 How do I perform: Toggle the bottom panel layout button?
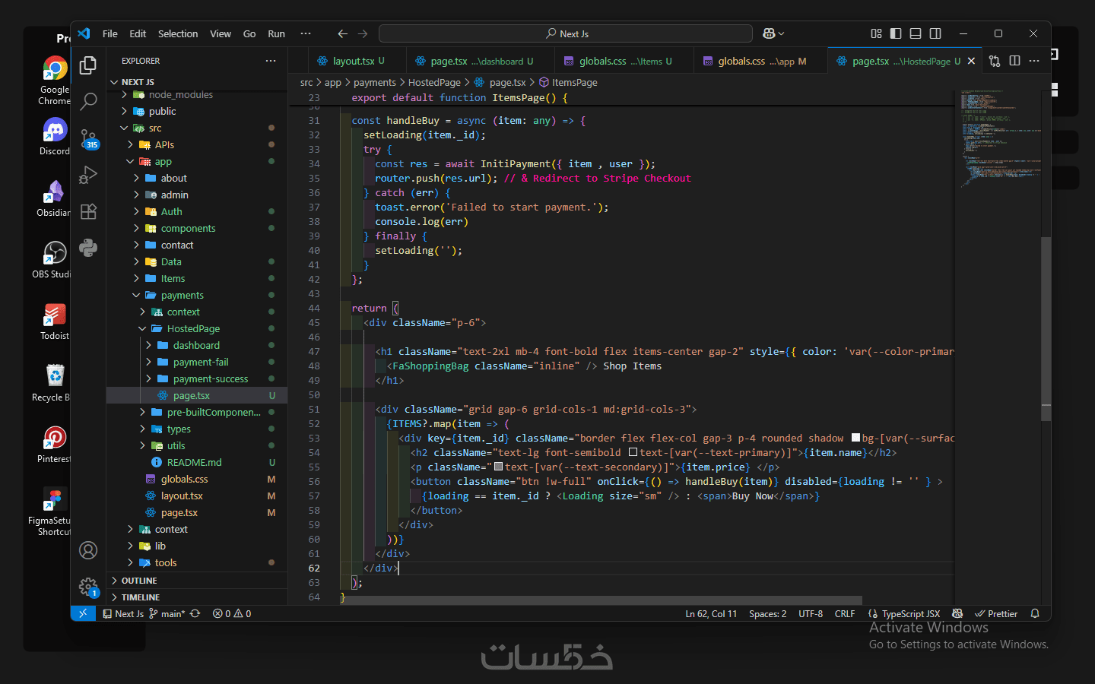click(x=916, y=33)
